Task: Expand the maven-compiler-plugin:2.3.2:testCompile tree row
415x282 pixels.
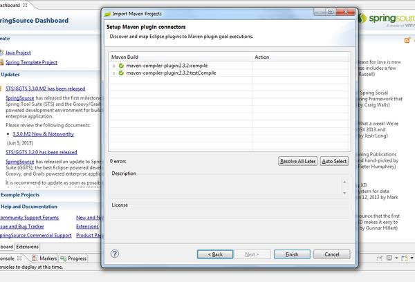Action: [114, 73]
